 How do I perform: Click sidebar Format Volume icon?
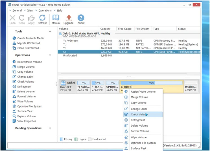pyautogui.click(x=14, y=96)
